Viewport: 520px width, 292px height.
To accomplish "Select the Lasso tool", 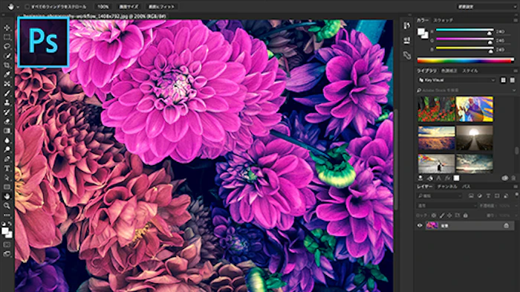I will (7, 47).
